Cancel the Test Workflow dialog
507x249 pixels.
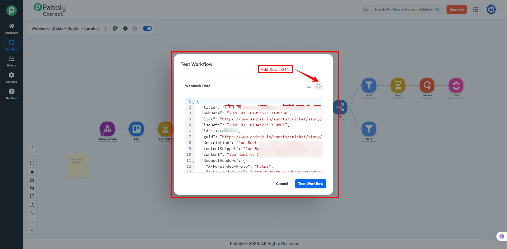click(x=282, y=184)
